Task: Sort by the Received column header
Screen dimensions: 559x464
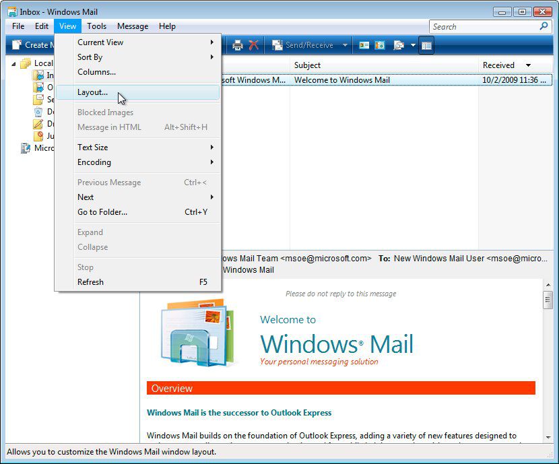Action: [x=515, y=65]
